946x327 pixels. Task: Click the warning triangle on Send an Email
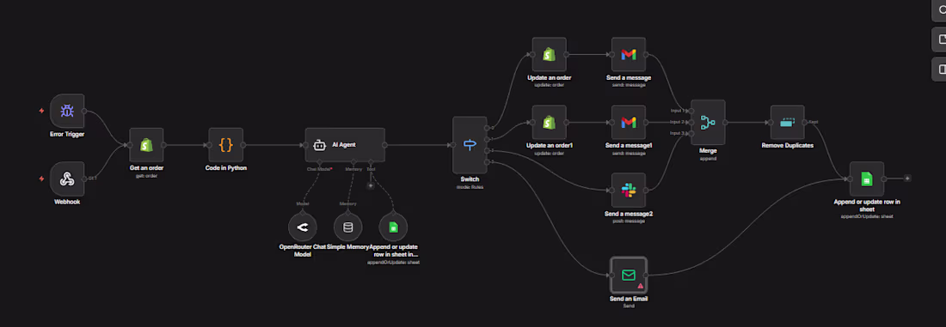(x=640, y=286)
